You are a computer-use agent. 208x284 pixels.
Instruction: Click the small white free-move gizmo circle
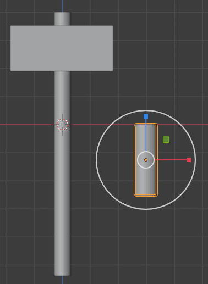[x=146, y=160]
